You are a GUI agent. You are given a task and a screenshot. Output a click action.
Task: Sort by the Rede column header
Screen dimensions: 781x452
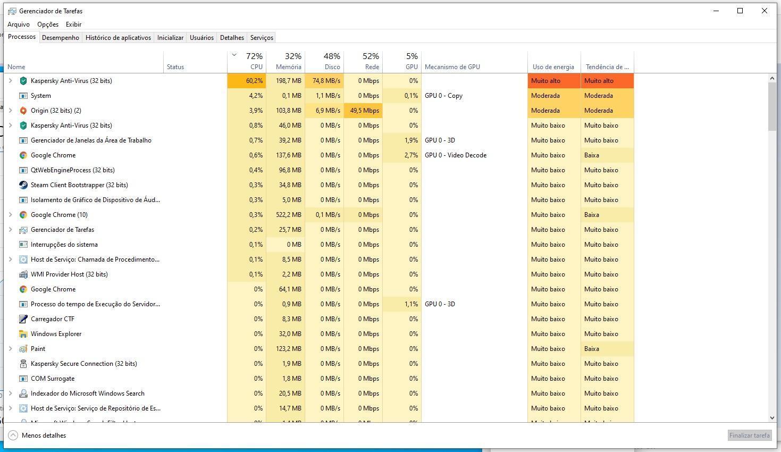click(363, 62)
